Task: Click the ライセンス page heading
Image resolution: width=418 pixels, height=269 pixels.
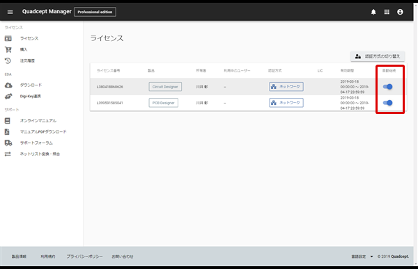Action: pyautogui.click(x=107, y=38)
